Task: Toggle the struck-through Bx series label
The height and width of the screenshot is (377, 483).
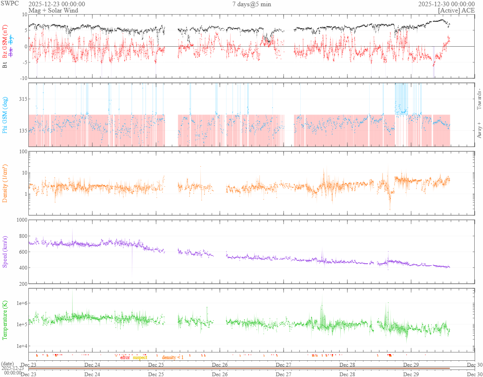Action: [x=11, y=52]
